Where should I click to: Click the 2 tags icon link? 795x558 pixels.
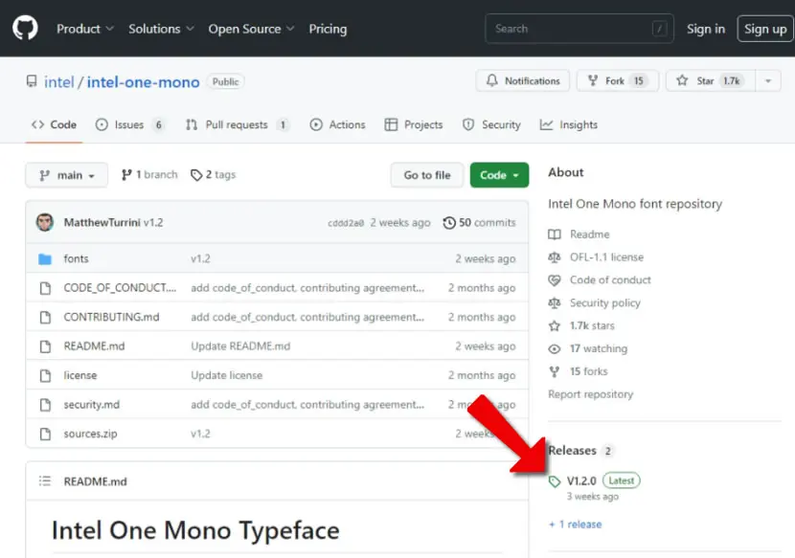click(195, 175)
